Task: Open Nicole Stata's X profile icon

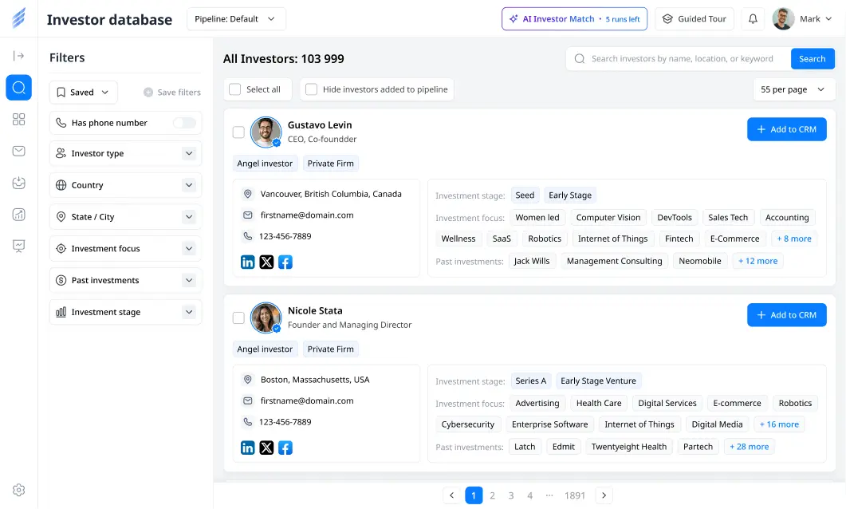Action: (266, 448)
